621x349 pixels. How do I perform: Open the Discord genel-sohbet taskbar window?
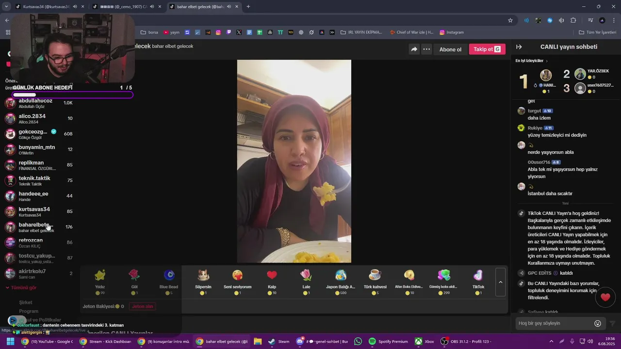322,341
